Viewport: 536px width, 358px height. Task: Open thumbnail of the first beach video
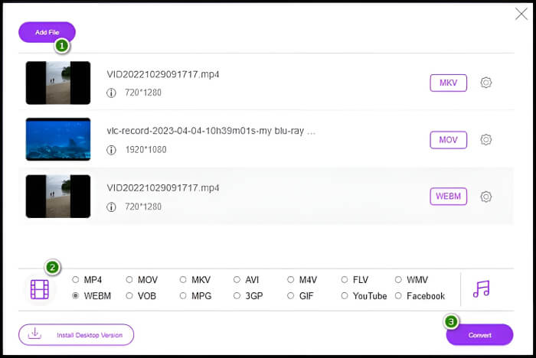58,83
